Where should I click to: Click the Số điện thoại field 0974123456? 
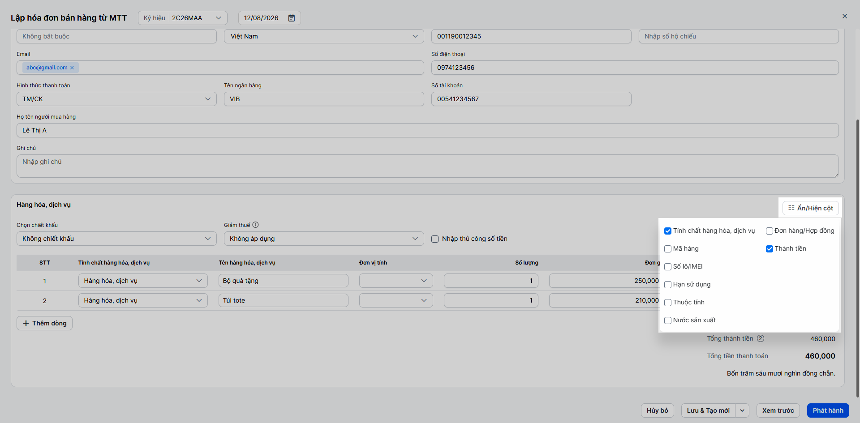[x=635, y=68]
